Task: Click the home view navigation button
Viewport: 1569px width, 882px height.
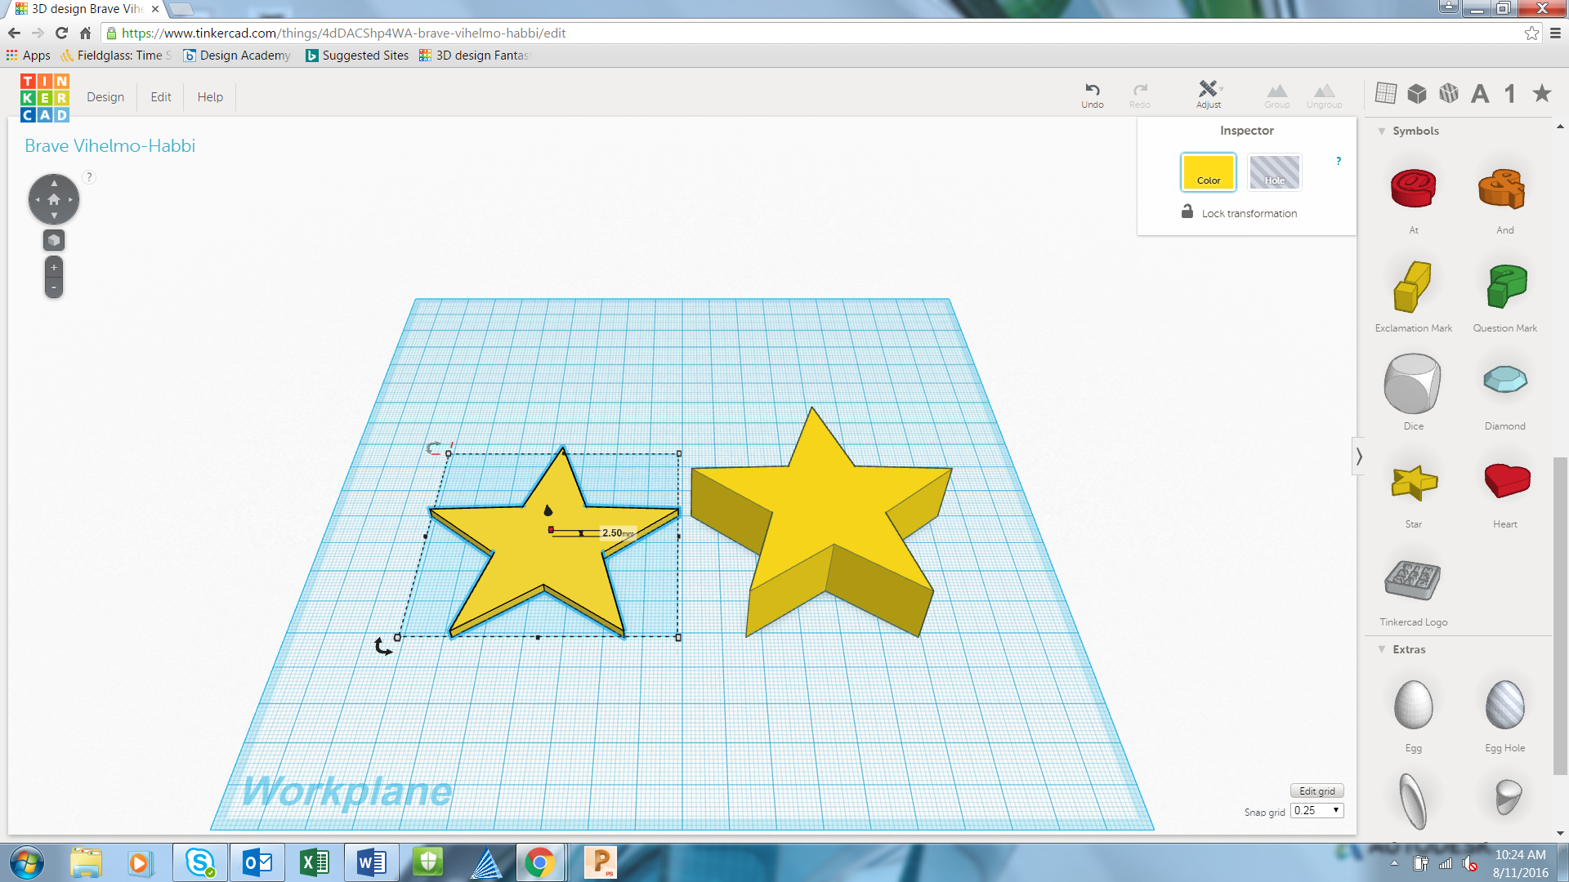Action: (x=54, y=199)
